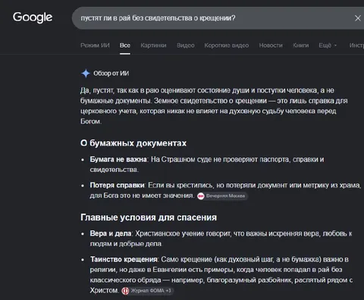Click the bold text Бумага не важна
The image size is (364, 300).
pyautogui.click(x=118, y=160)
